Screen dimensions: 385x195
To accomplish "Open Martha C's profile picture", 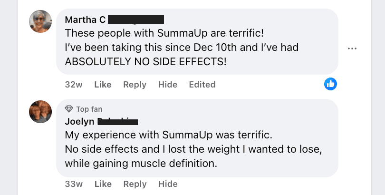I will point(40,21).
